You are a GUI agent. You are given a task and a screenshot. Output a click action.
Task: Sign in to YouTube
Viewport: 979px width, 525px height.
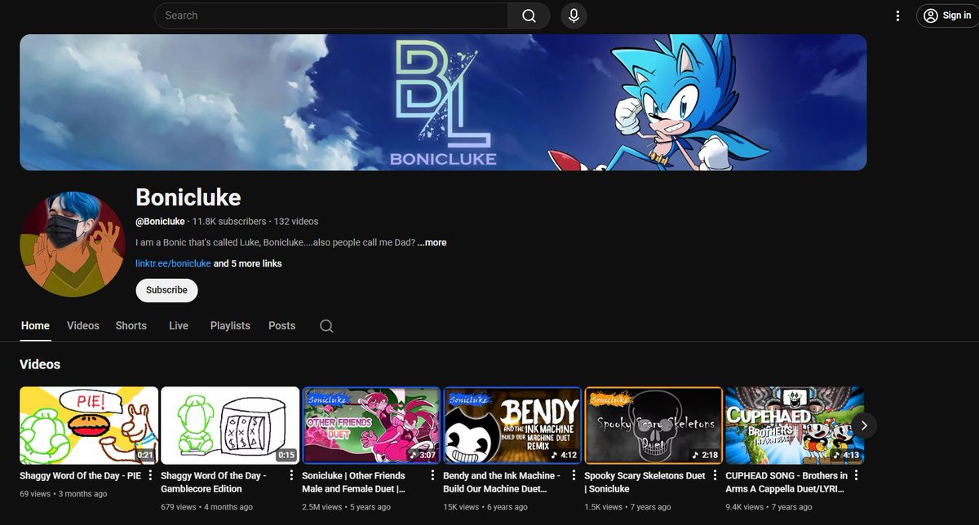tap(946, 15)
